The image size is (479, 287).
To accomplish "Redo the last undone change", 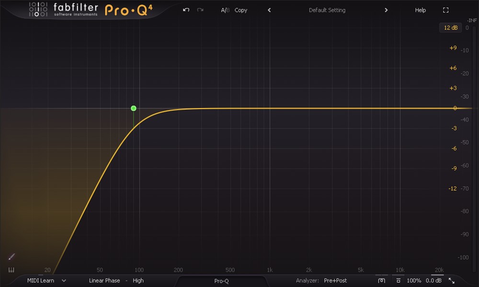I will [200, 10].
